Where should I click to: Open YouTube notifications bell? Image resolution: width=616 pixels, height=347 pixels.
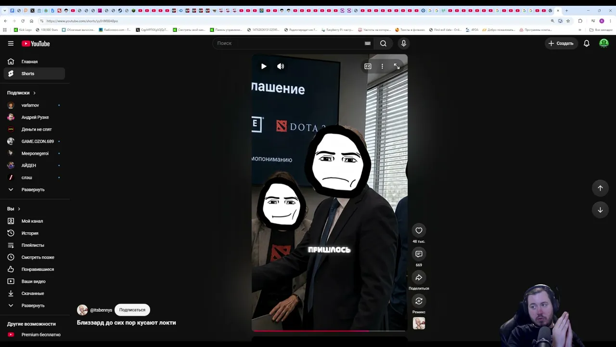point(587,43)
